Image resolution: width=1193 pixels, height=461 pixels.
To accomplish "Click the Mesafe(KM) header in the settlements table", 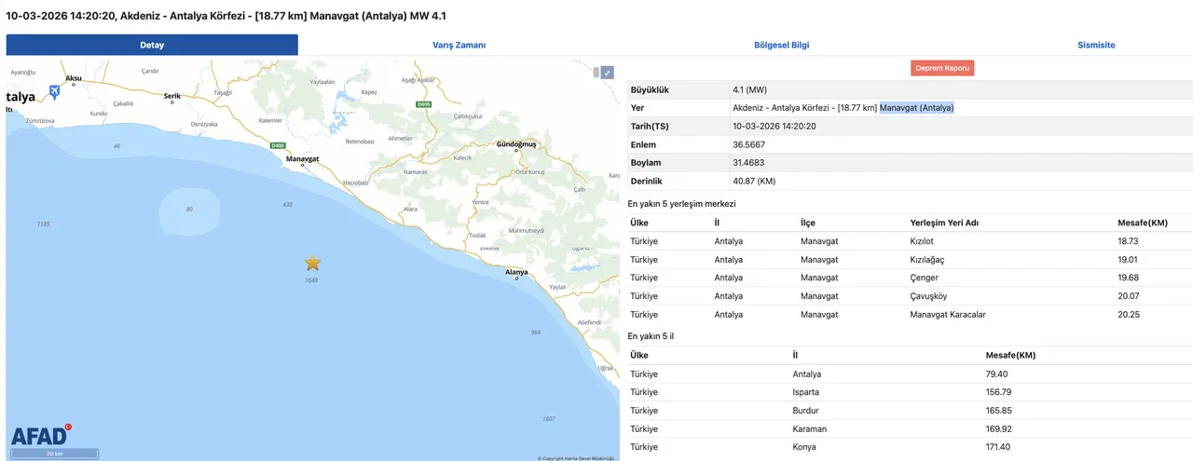I will [1142, 223].
